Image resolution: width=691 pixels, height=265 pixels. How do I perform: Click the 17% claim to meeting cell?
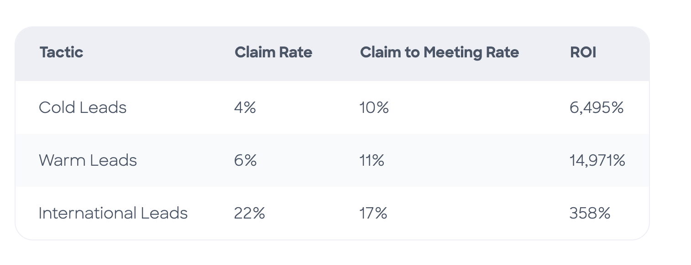[x=373, y=213]
